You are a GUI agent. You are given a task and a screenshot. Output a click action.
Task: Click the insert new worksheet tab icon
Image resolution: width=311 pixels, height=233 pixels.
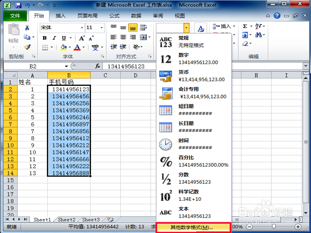(x=110, y=219)
